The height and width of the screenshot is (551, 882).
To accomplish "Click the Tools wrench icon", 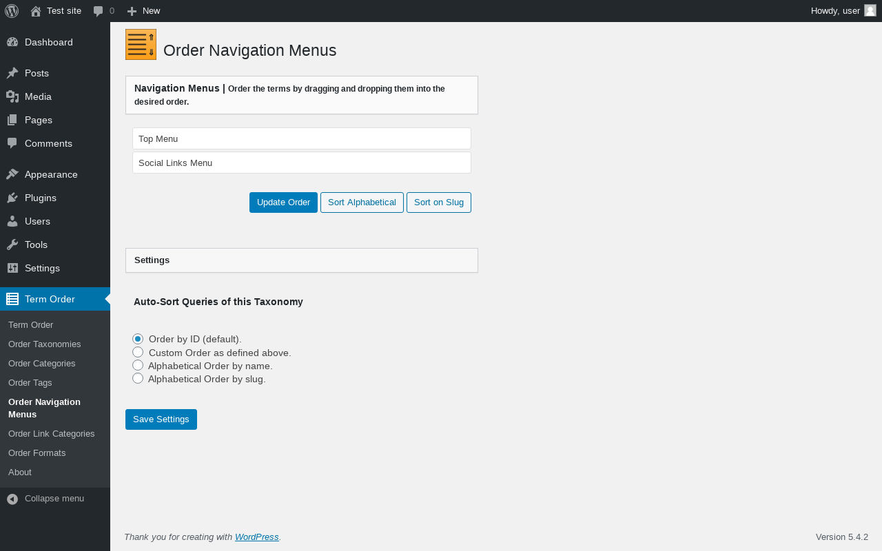I will [x=12, y=245].
